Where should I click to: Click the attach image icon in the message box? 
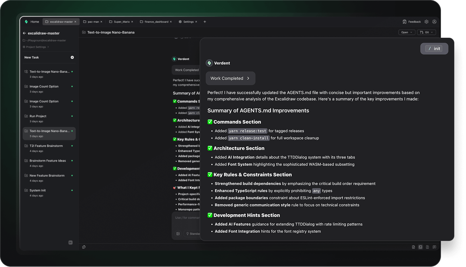point(178,234)
